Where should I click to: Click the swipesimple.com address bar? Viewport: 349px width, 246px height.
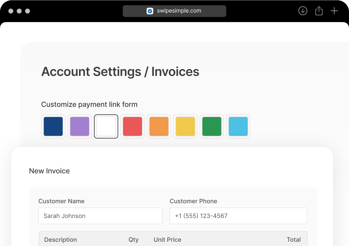pos(174,11)
